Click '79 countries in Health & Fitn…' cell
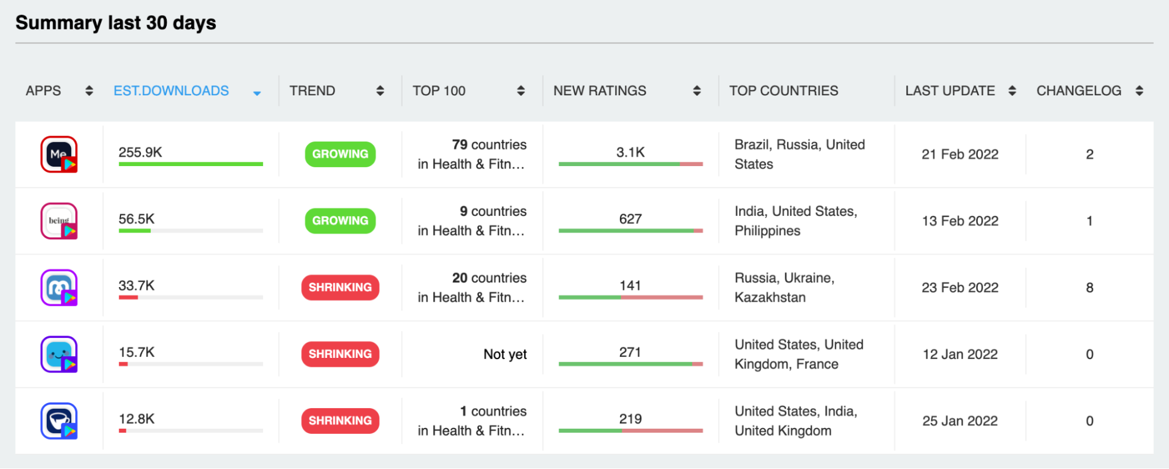Image resolution: width=1169 pixels, height=469 pixels. click(x=472, y=154)
